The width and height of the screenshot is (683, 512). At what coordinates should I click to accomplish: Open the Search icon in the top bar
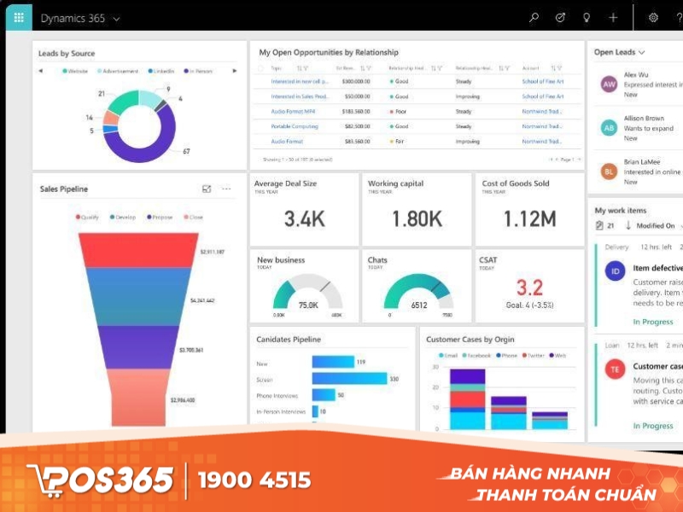coord(534,17)
